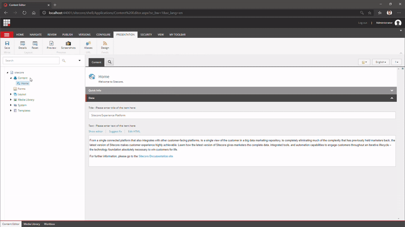
Task: Click the Show editor link
Action: pos(96,132)
